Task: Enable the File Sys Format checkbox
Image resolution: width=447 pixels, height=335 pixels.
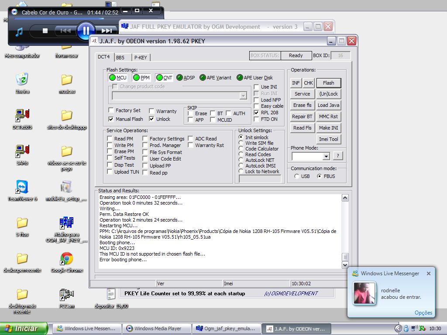Action: pos(145,152)
